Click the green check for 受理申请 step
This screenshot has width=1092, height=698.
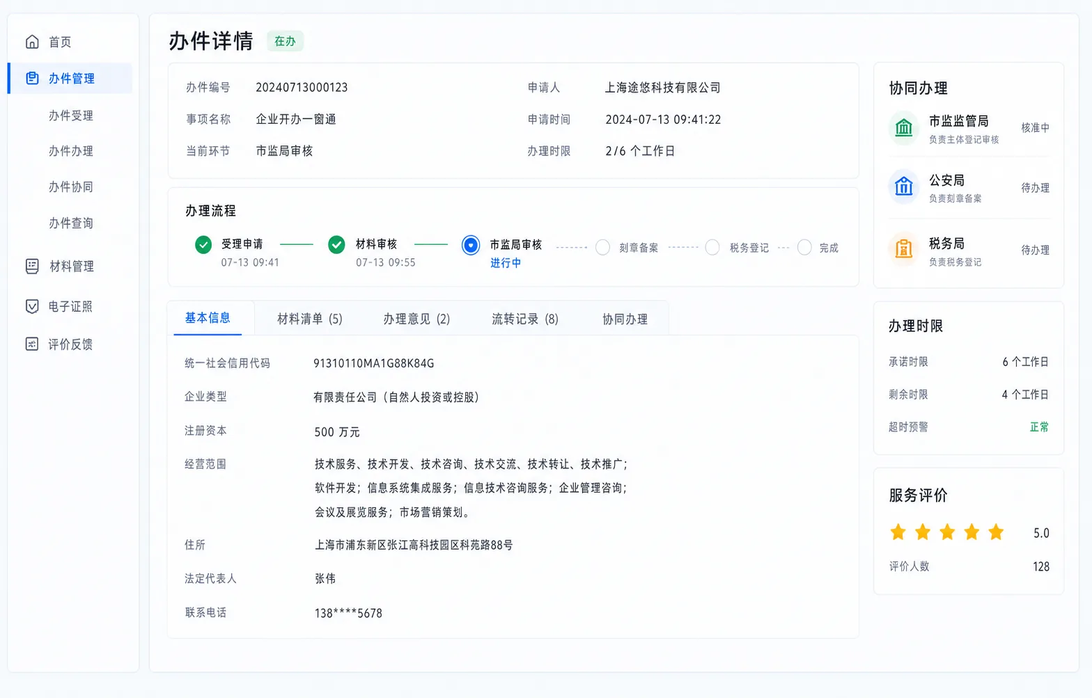[203, 244]
